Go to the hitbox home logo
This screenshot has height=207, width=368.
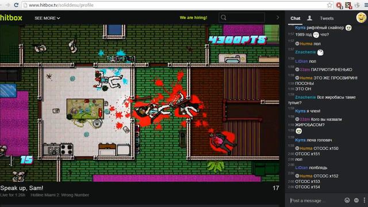pos(11,18)
